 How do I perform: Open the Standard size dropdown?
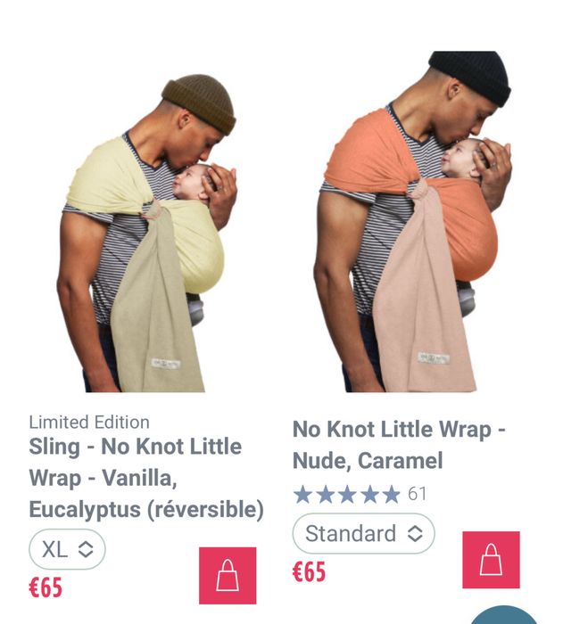tap(363, 533)
